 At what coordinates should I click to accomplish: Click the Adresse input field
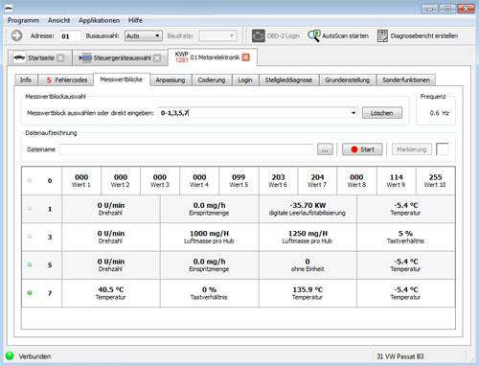(x=70, y=35)
